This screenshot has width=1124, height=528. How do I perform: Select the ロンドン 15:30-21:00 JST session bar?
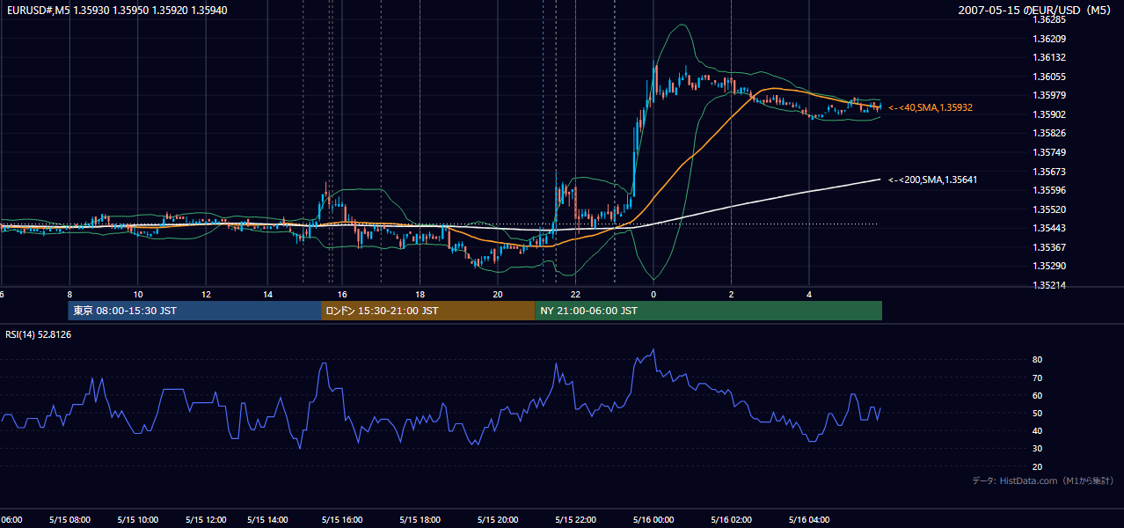tap(428, 311)
